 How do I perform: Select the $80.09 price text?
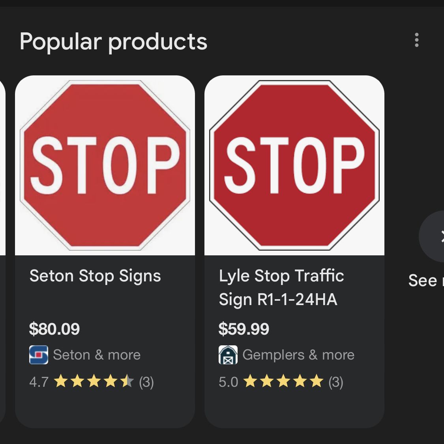pyautogui.click(x=55, y=329)
